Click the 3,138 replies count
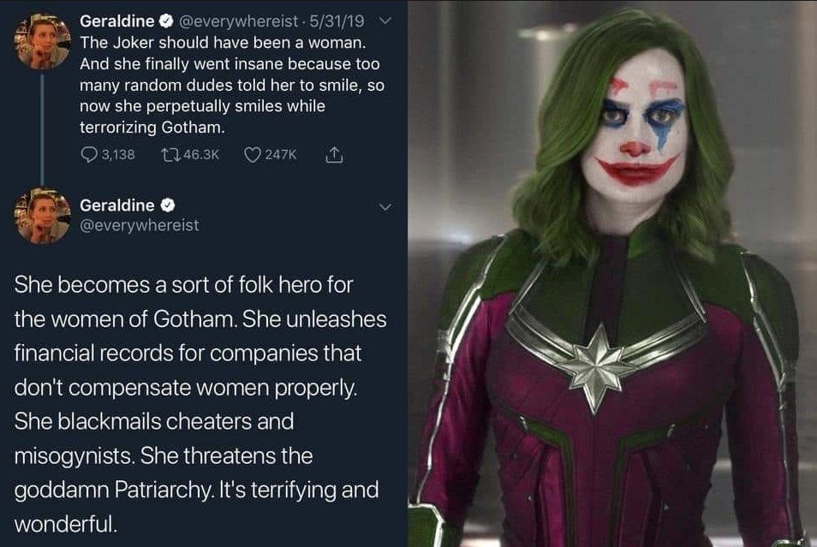The image size is (817, 547). pyautogui.click(x=118, y=155)
